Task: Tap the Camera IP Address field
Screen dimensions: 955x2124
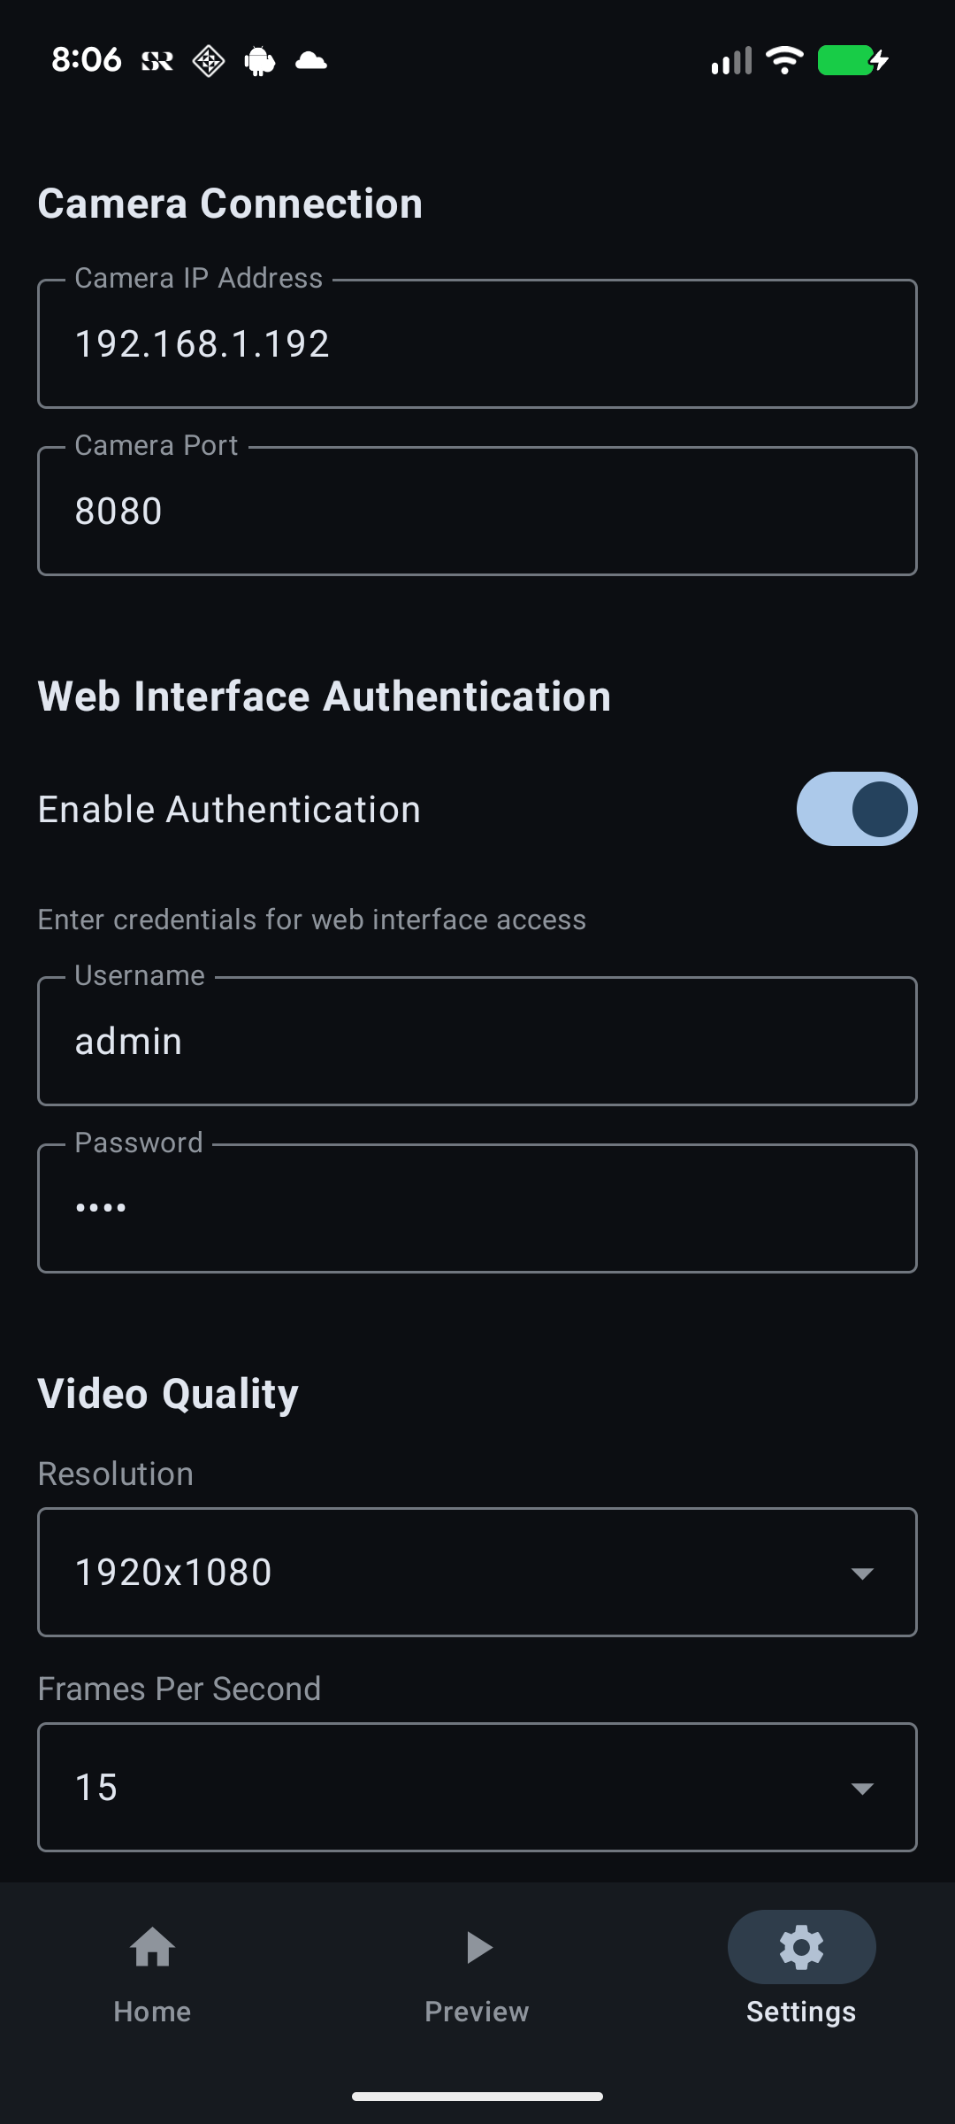Action: pos(477,343)
